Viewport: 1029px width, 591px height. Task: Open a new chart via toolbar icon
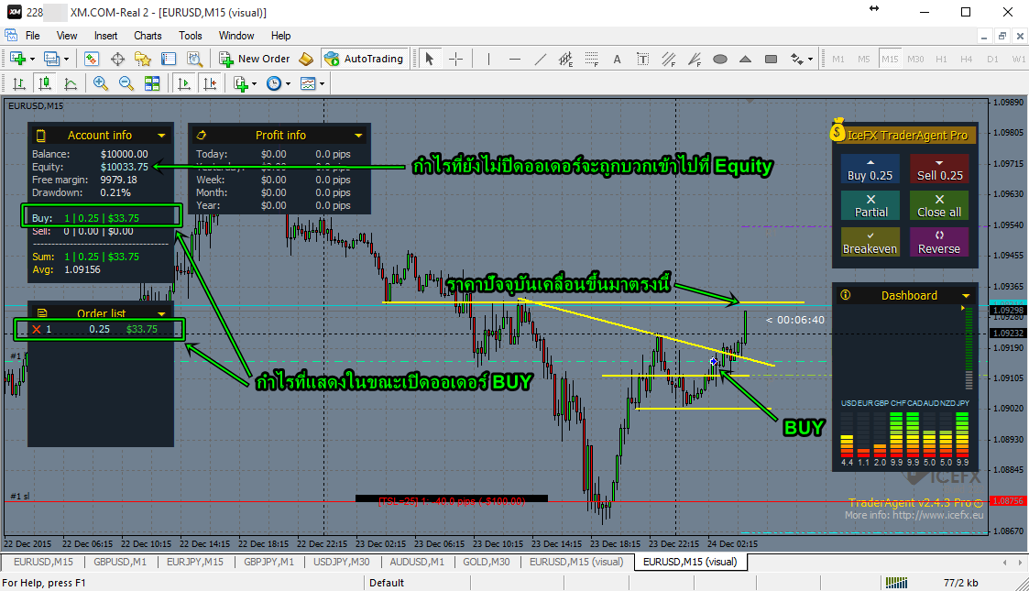click(x=17, y=59)
